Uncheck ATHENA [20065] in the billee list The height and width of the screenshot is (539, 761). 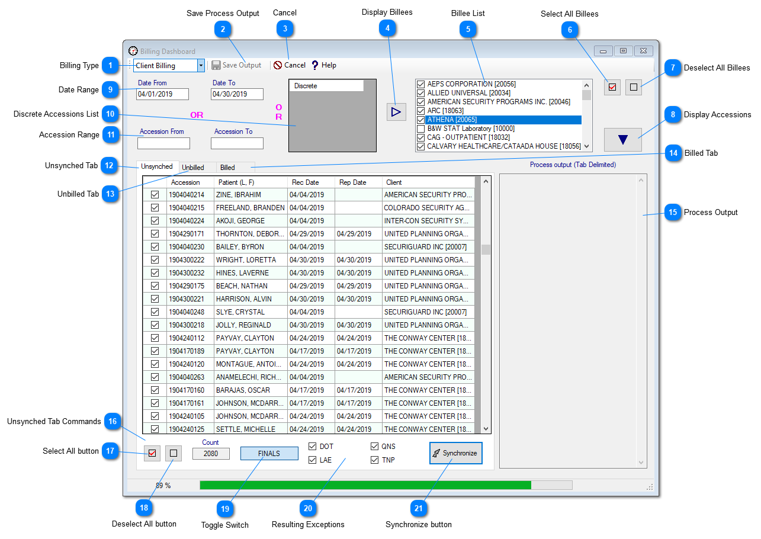point(419,119)
